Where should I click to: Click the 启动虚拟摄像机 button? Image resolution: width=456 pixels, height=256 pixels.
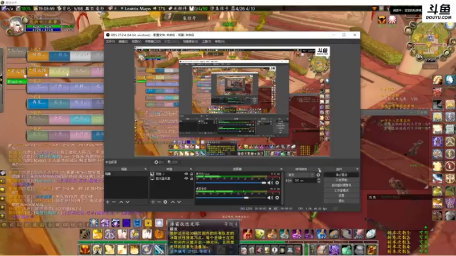click(x=341, y=185)
